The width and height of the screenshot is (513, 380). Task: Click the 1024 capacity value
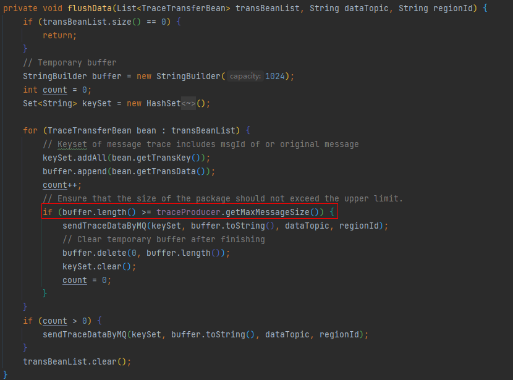click(275, 76)
